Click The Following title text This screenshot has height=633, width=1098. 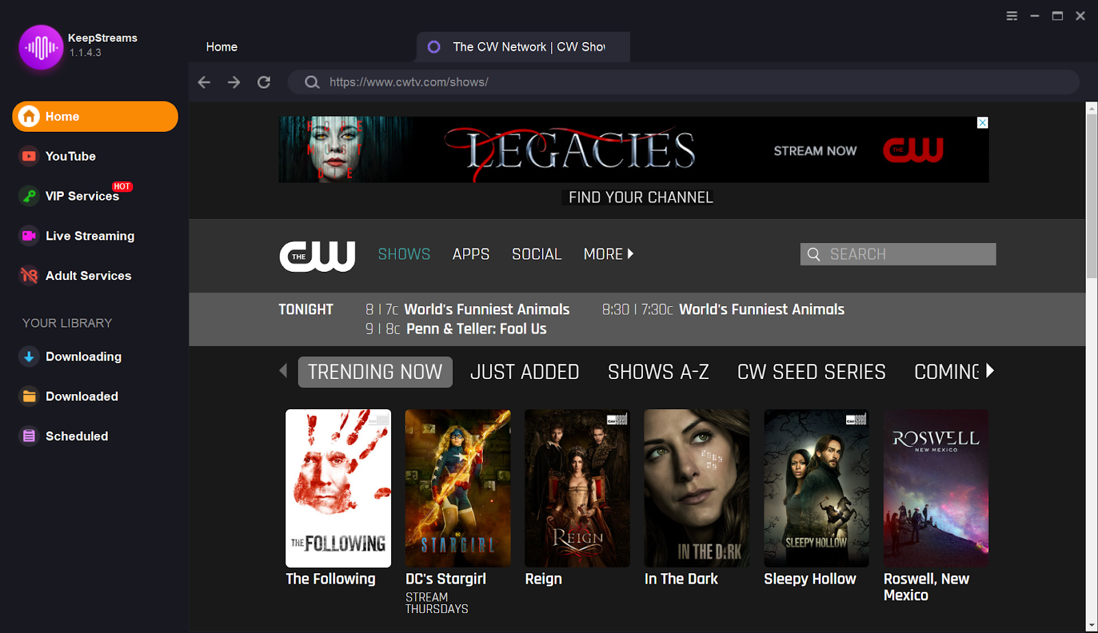pyautogui.click(x=331, y=579)
